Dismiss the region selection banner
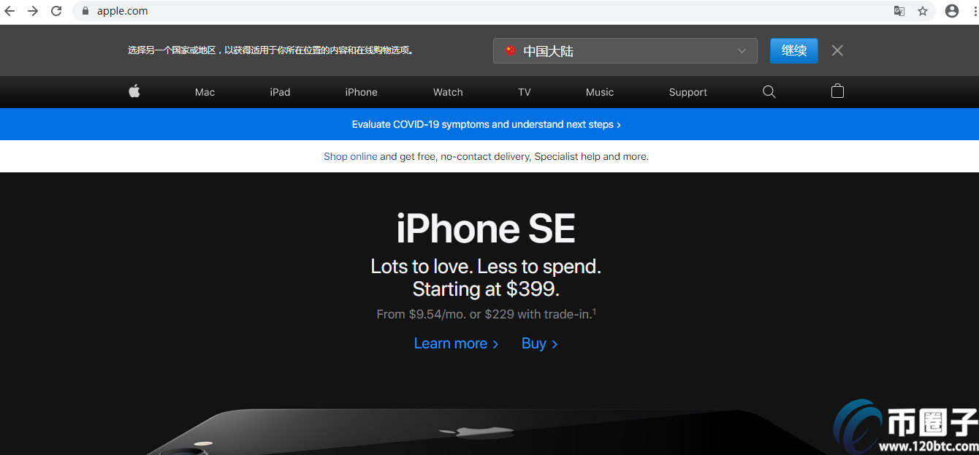 837,50
